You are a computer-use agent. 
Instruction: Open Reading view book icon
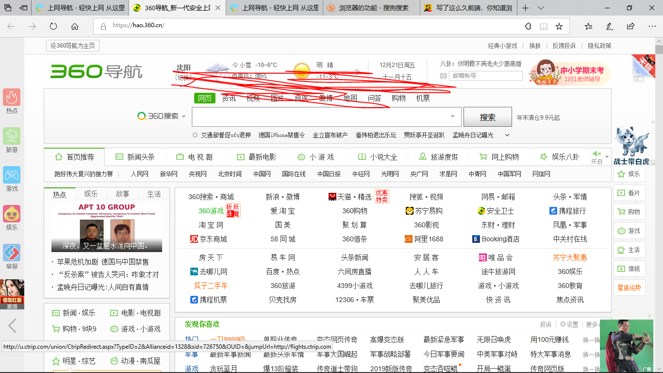coord(544,26)
